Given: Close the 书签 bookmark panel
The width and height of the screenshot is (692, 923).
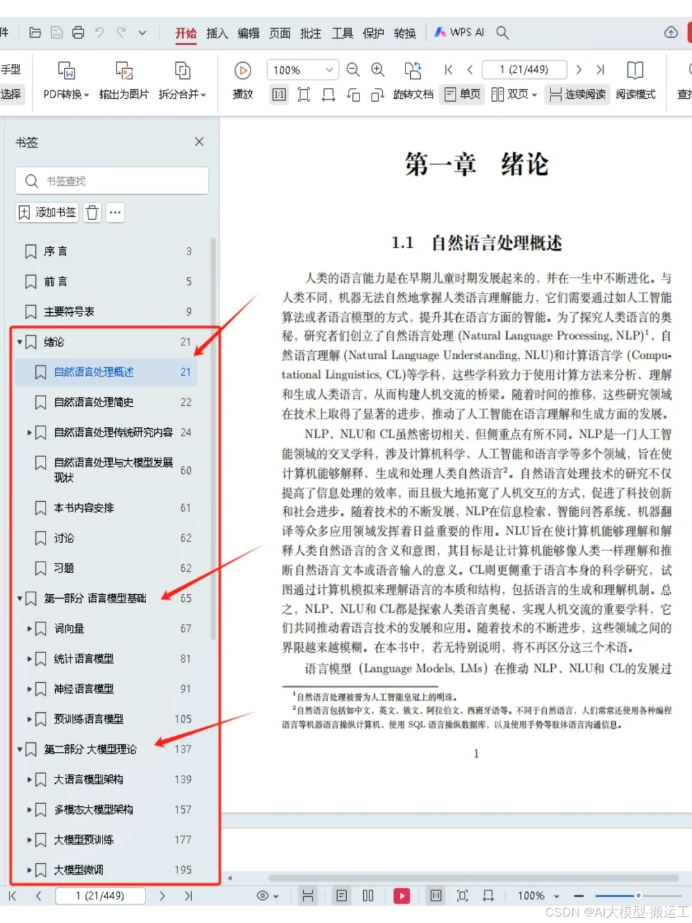Looking at the screenshot, I should tap(199, 142).
